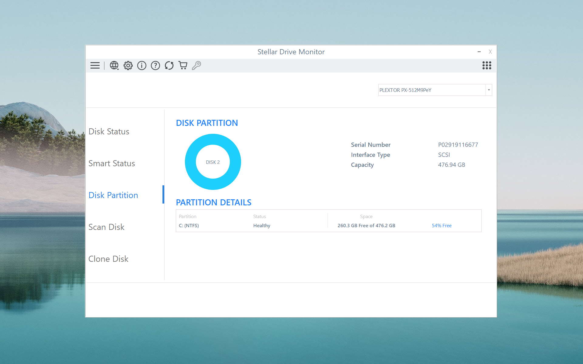
Task: Minimize the Stellar Drive Monitor window
Action: pyautogui.click(x=479, y=52)
